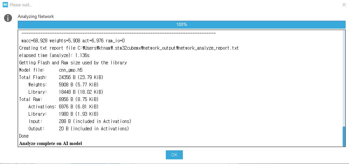This screenshot has width=349, height=164.
Task: Select the Total Flash 24356 B line
Action: click(x=61, y=77)
